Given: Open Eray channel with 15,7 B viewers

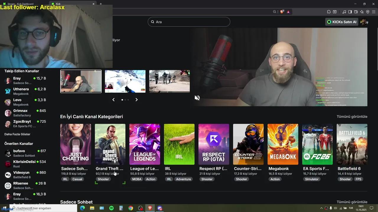Looking at the screenshot, I should point(26,80).
